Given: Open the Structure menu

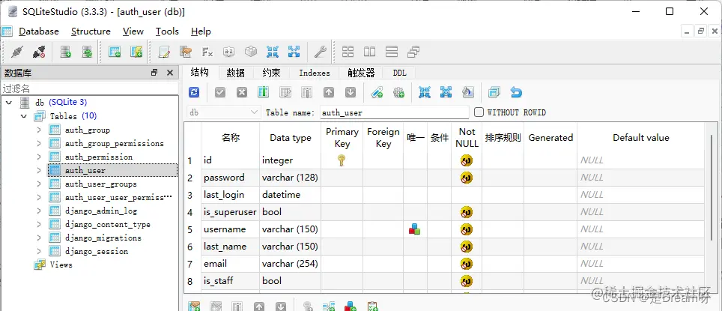Looking at the screenshot, I should (91, 31).
